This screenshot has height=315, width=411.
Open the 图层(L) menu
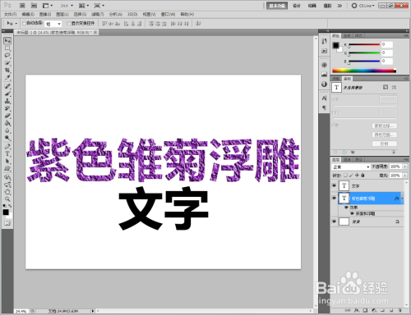coord(62,14)
